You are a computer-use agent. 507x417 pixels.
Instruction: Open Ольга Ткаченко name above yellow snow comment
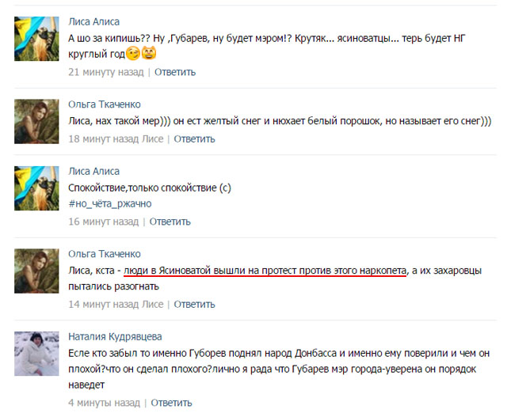(105, 104)
